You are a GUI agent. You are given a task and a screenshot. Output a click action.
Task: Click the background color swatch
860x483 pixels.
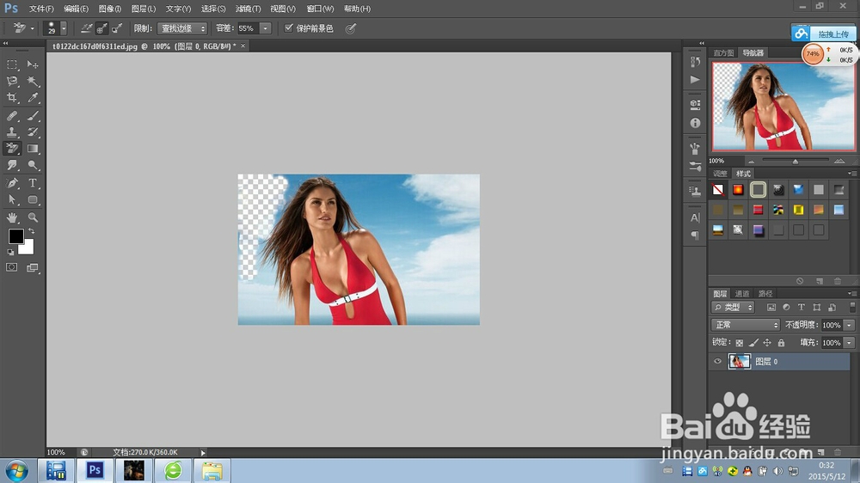[x=28, y=248]
